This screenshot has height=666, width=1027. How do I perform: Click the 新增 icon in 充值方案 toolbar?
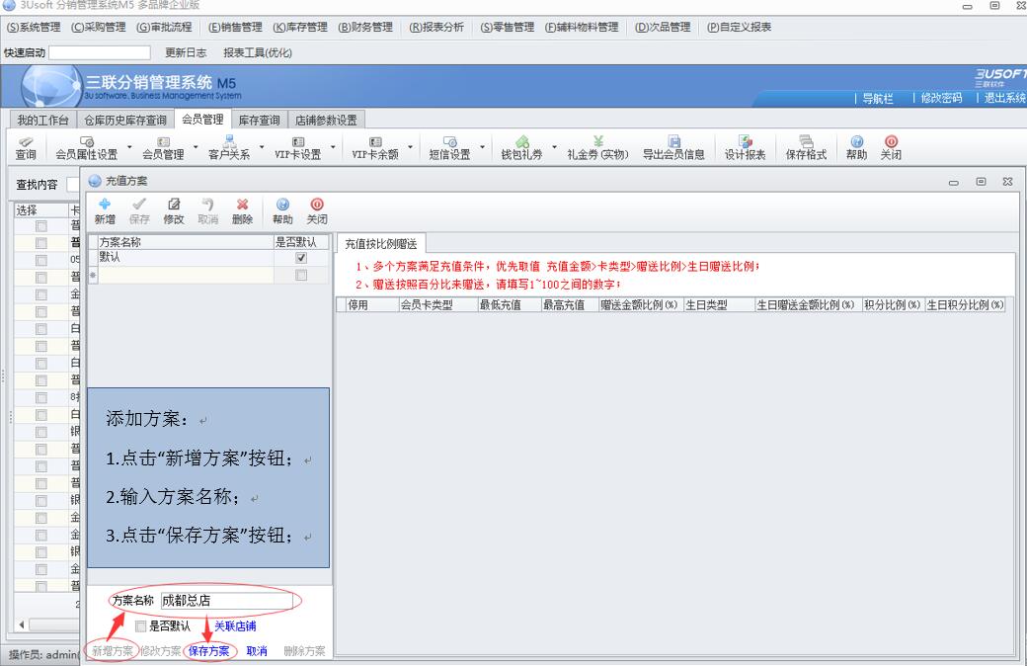[x=104, y=210]
